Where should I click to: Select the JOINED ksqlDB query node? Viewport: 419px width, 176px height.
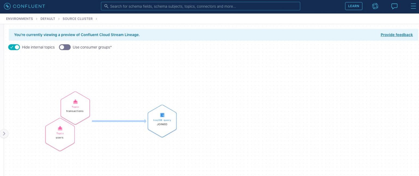(x=162, y=121)
